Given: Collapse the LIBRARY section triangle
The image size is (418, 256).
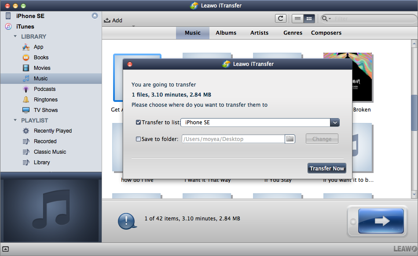Looking at the screenshot, I should pos(15,36).
